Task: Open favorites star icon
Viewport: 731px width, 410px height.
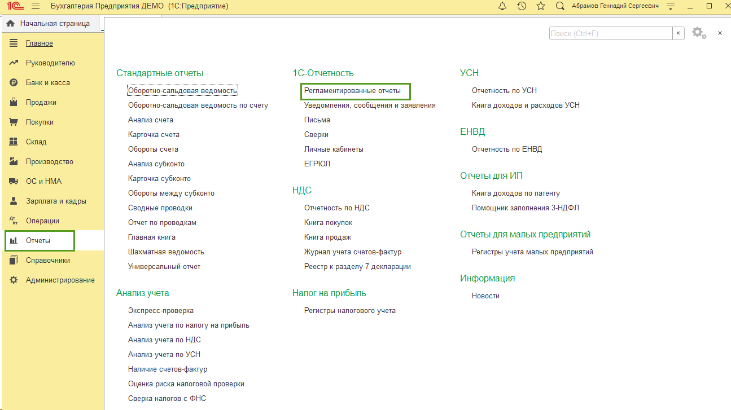Action: (541, 6)
